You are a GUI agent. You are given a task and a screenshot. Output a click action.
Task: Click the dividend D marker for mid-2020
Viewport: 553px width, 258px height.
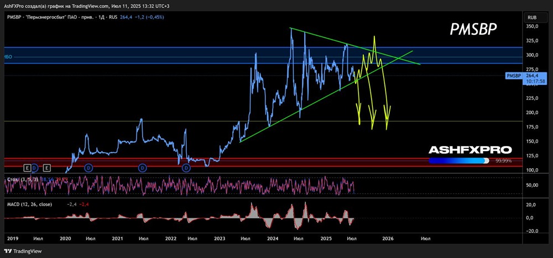click(88, 168)
